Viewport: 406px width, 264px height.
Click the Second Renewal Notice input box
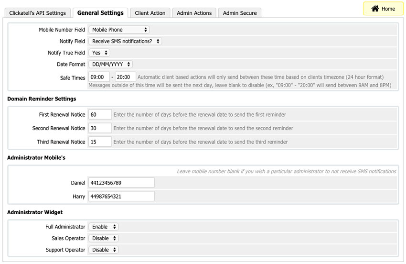[x=100, y=128]
